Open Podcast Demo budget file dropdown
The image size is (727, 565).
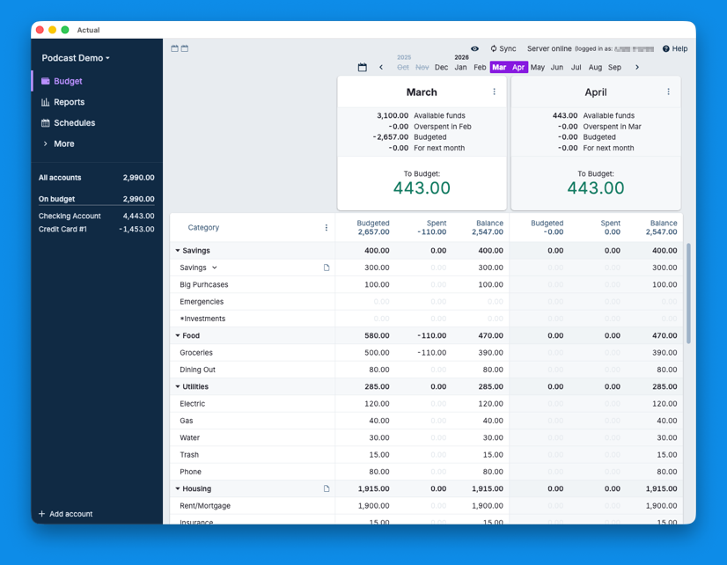tap(76, 58)
